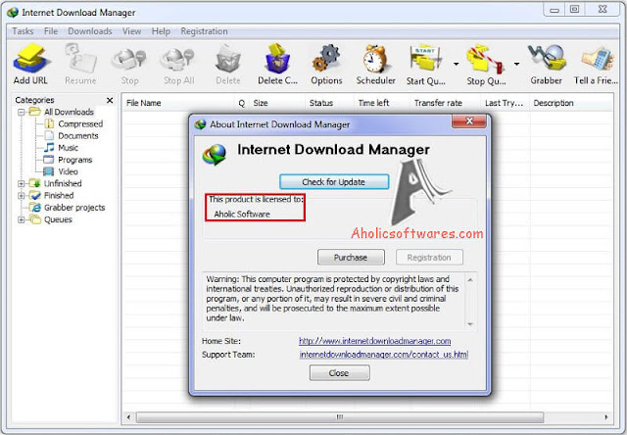Open the View menu
The height and width of the screenshot is (435, 627).
(x=131, y=31)
